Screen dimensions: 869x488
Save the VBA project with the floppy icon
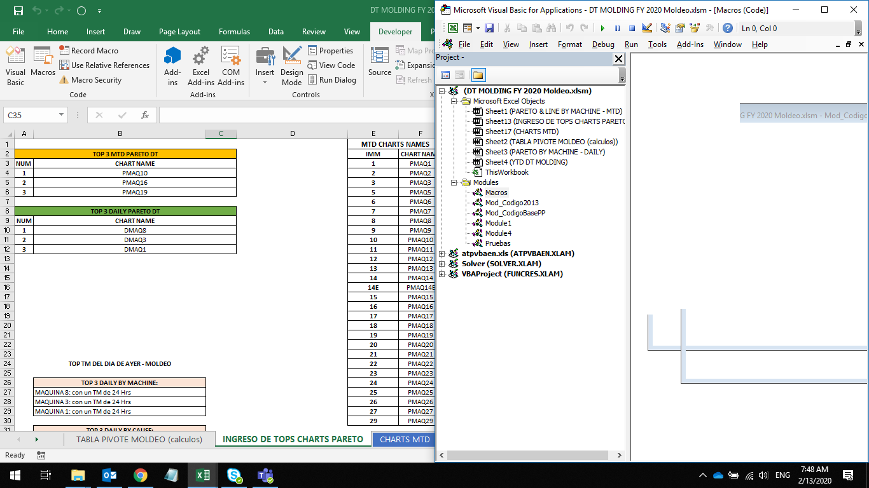[x=489, y=28]
